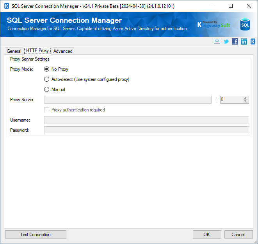Viewport: 258px width, 244px height.
Task: Select the No Proxy radio button
Action: coord(47,69)
